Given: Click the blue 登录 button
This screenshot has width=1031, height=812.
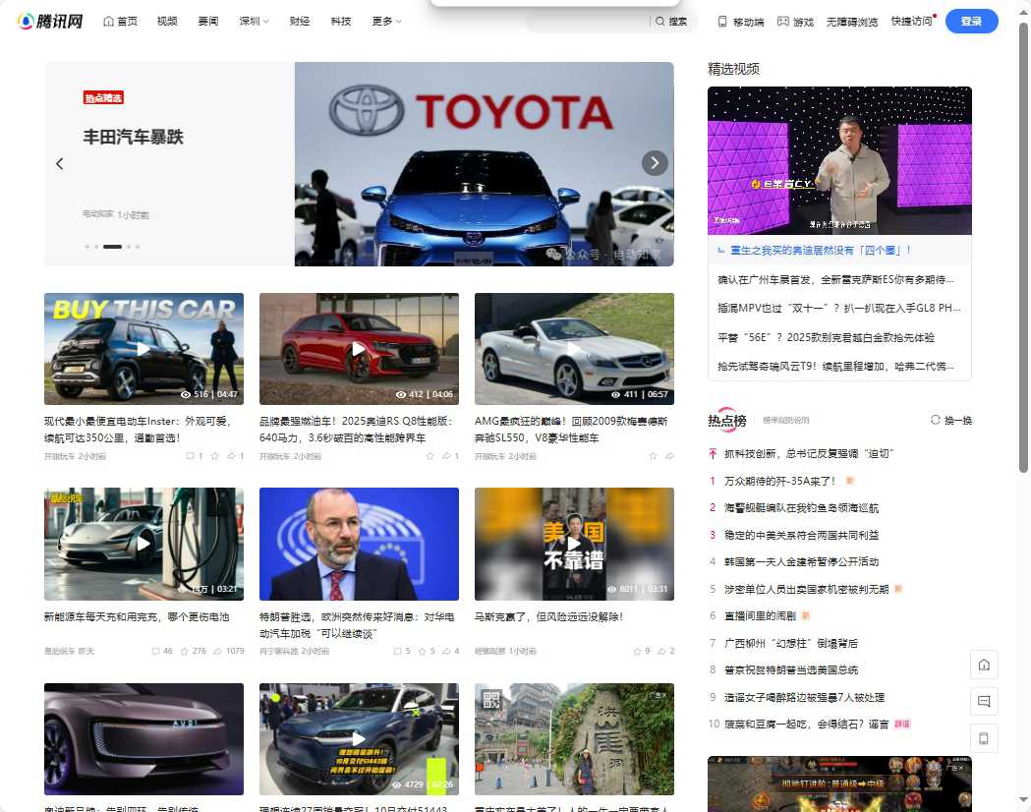Looking at the screenshot, I should coord(971,21).
